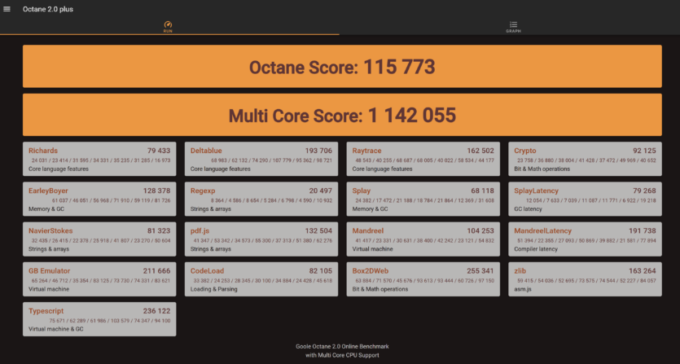Click 'Core language features' under Richards
The height and width of the screenshot is (364, 680).
58,169
